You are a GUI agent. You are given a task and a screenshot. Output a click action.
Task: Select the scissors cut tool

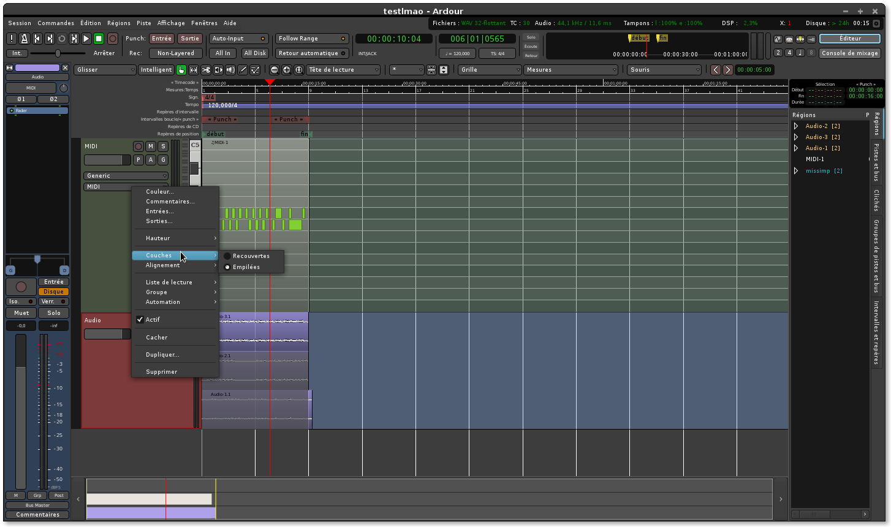point(206,70)
